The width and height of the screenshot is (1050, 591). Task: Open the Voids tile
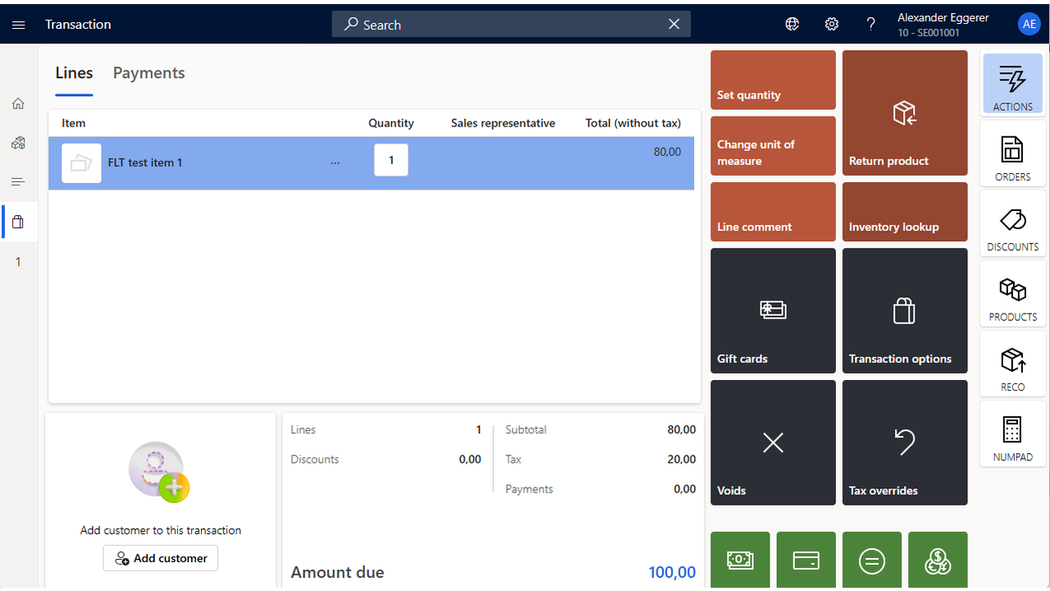(x=774, y=442)
